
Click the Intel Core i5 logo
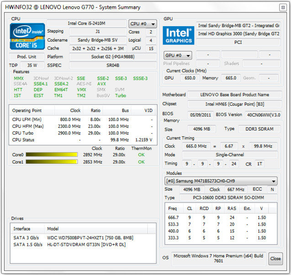(x=27, y=36)
